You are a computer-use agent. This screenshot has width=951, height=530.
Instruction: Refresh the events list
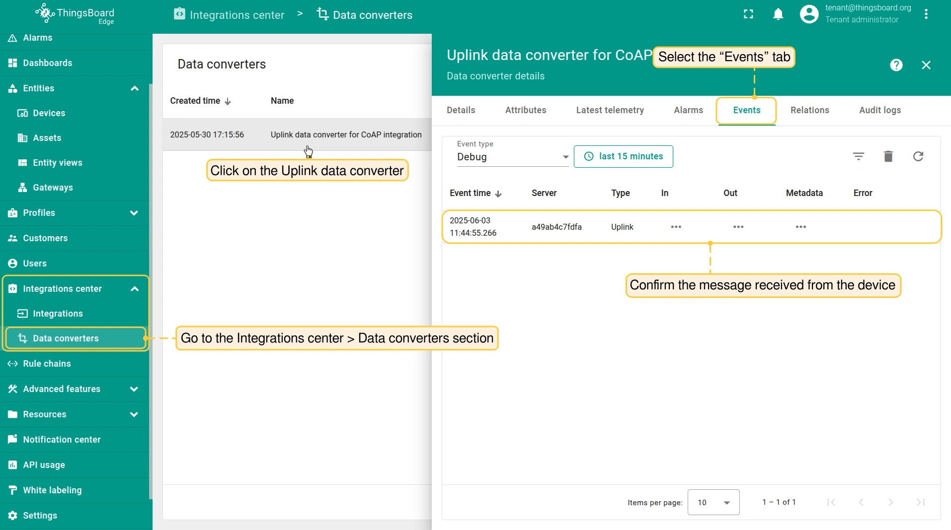(918, 156)
